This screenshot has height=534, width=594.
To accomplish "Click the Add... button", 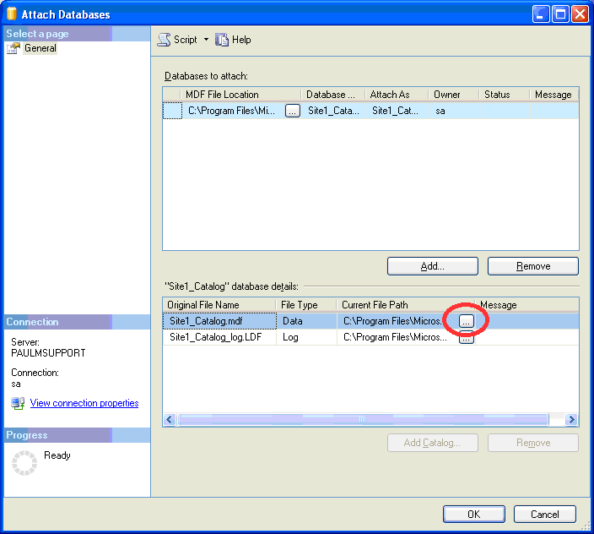I will 432,266.
